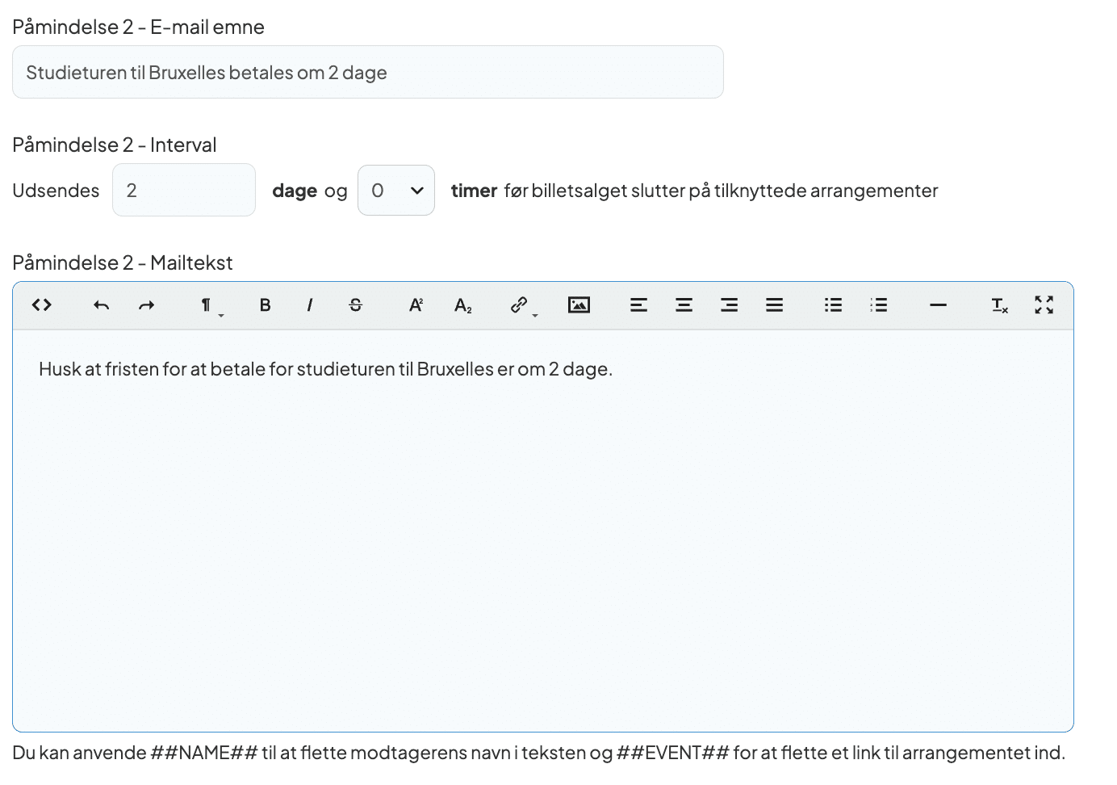Align text to the left
Viewport: 1117px width, 785px height.
coord(638,305)
